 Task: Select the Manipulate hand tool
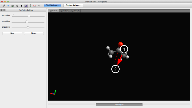point(17,5)
